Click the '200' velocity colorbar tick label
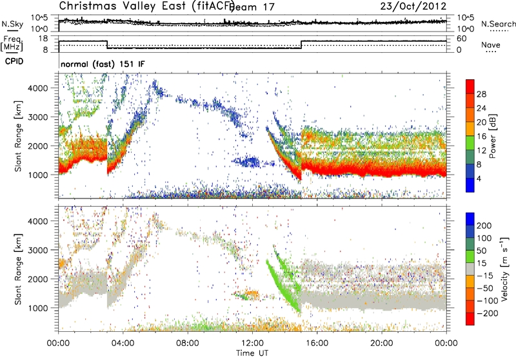The width and height of the screenshot is (516, 357). pos(484,226)
